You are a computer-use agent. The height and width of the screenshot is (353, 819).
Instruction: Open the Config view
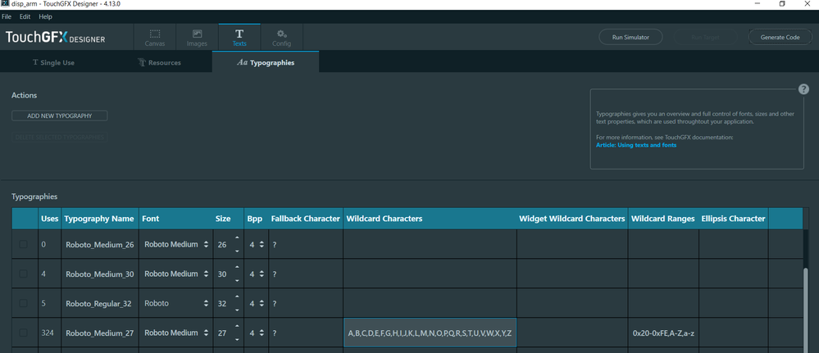pos(281,38)
